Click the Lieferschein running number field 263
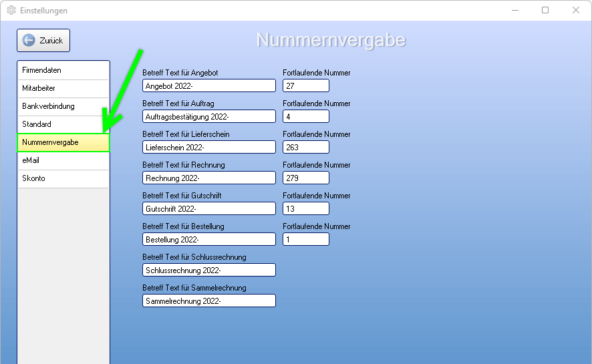The height and width of the screenshot is (364, 592). pos(306,147)
